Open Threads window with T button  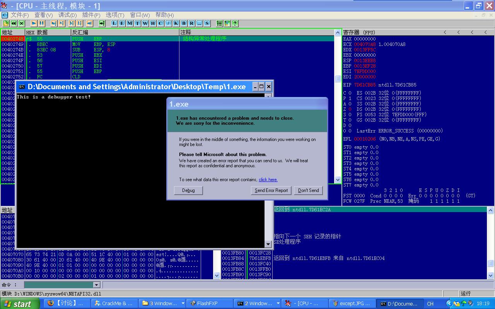[x=137, y=23]
